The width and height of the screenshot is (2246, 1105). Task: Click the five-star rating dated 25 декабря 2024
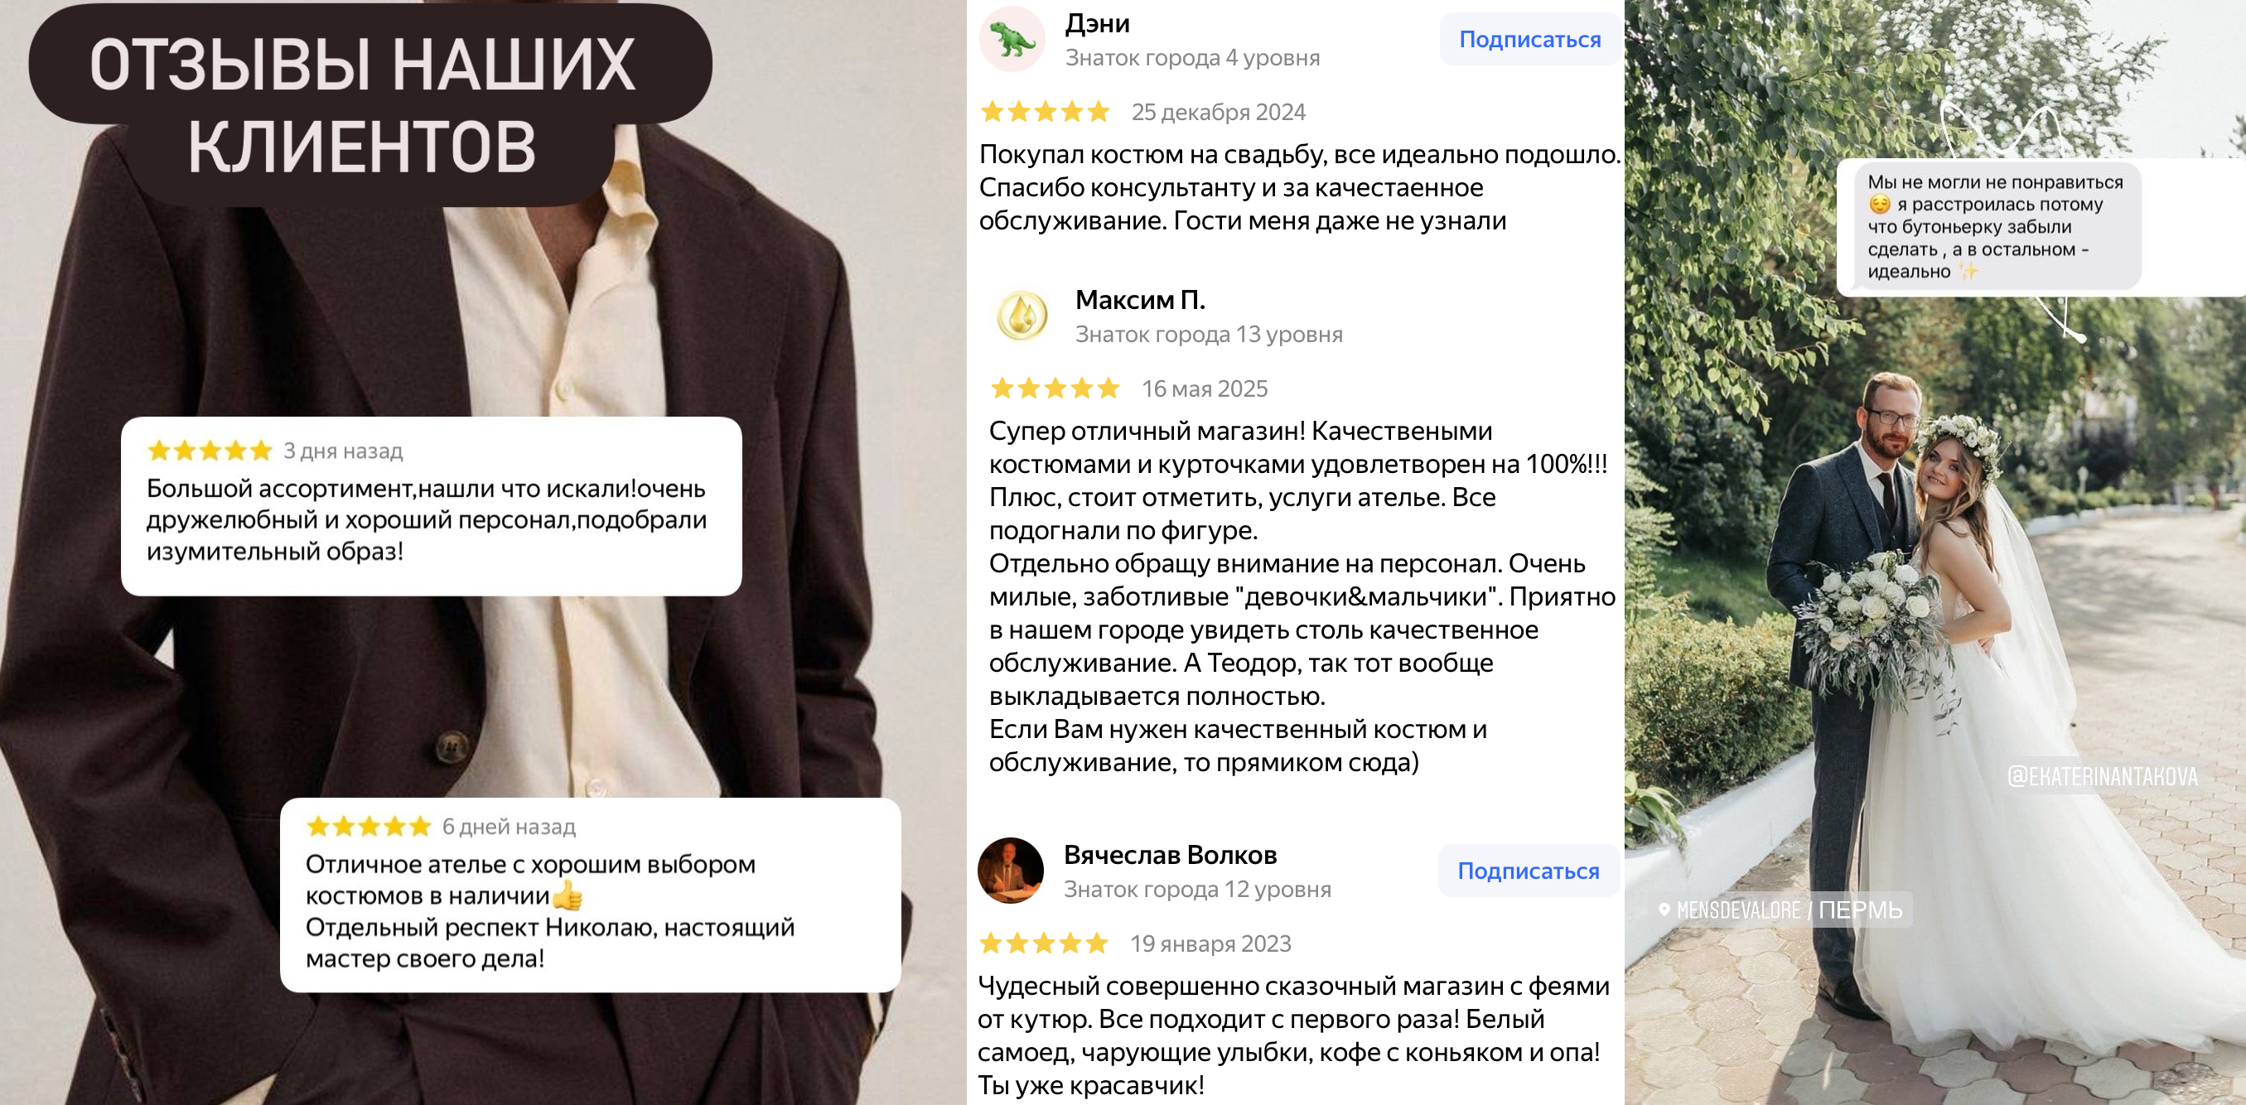(1045, 112)
